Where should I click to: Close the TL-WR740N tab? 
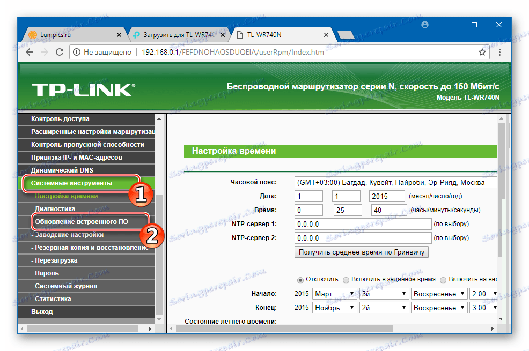(326, 35)
